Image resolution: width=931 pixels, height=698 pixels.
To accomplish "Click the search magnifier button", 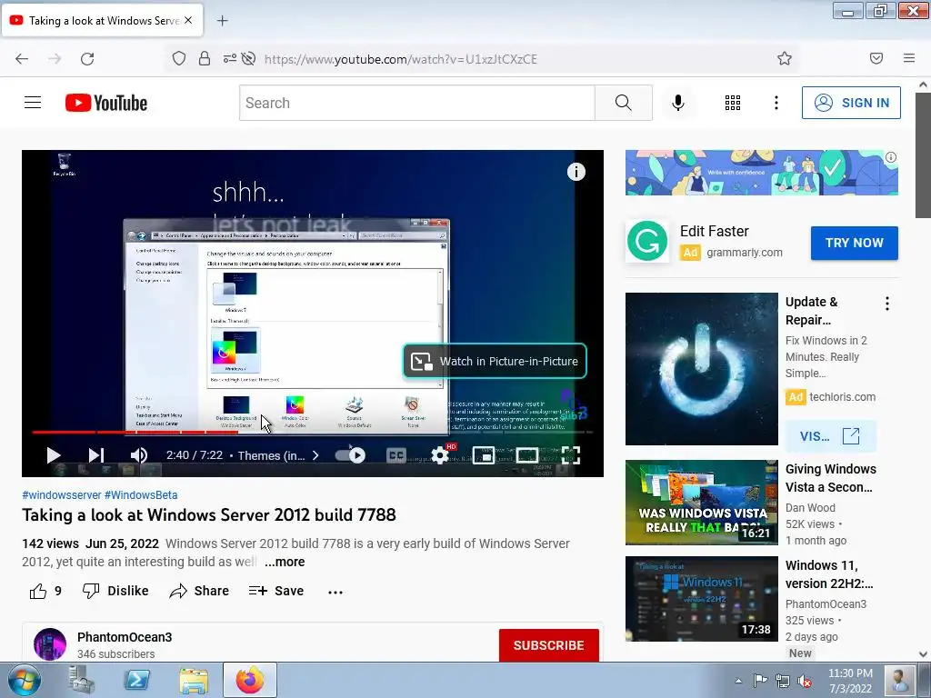I will tap(624, 103).
